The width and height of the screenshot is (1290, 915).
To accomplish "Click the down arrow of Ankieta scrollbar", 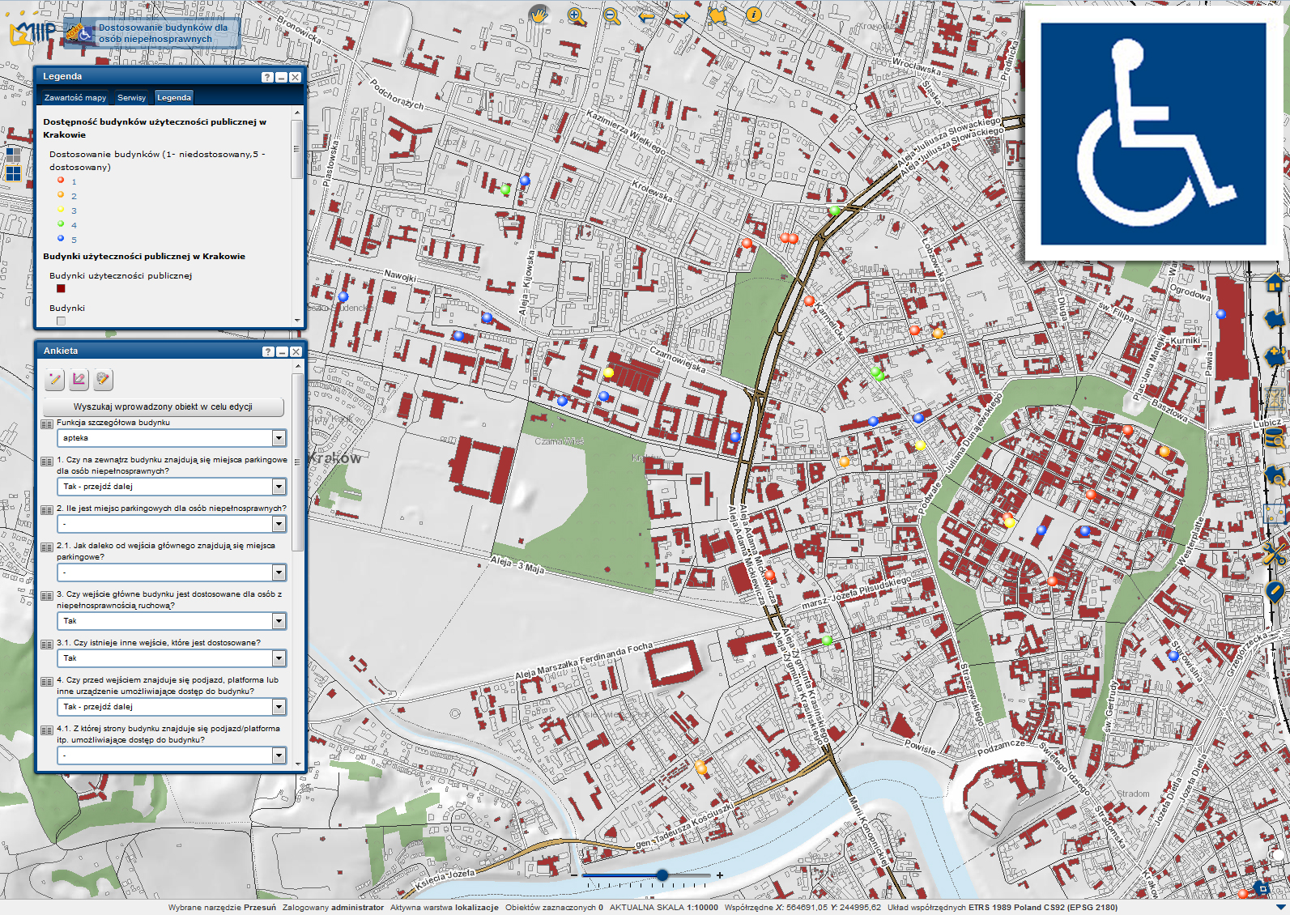I will [x=297, y=763].
